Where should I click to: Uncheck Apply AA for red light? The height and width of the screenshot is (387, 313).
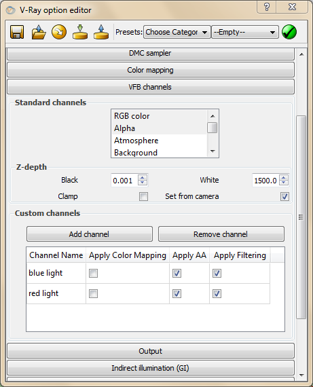click(x=177, y=294)
